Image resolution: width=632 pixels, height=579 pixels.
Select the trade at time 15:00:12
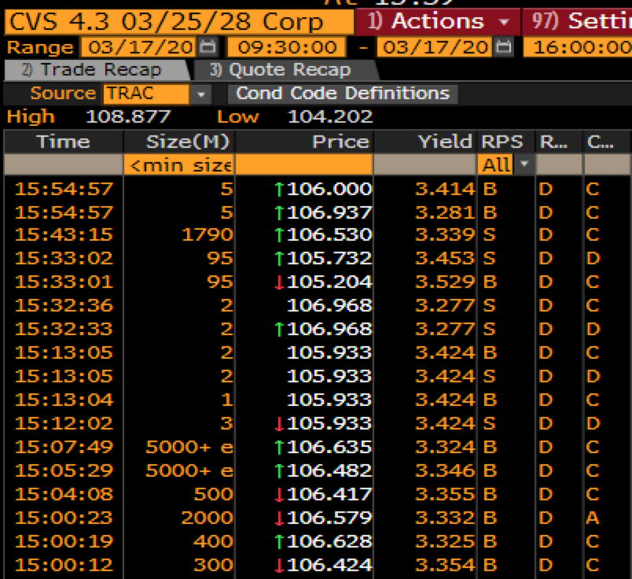tap(317, 566)
